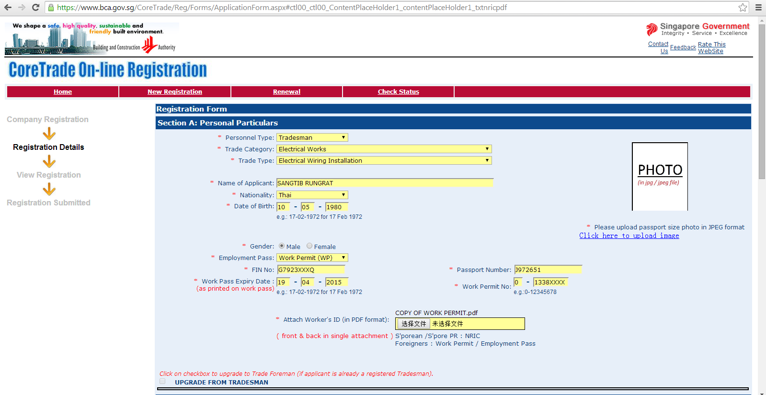Click the FIN No input field
Image resolution: width=766 pixels, height=395 pixels.
click(311, 270)
